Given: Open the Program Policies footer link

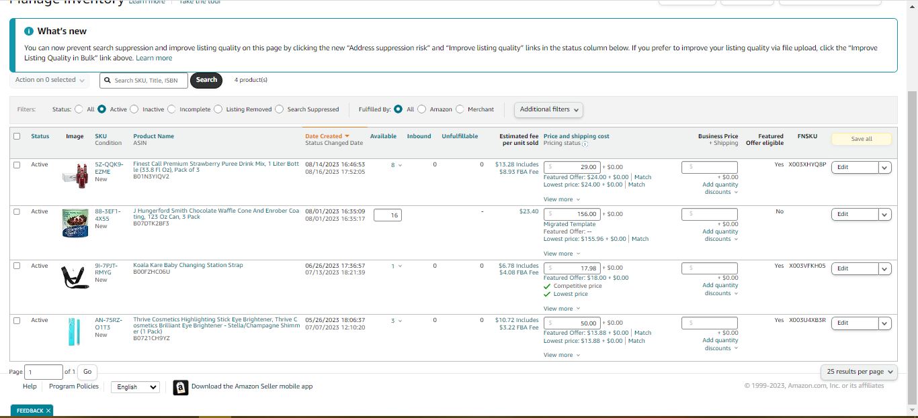Looking at the screenshot, I should tap(74, 386).
